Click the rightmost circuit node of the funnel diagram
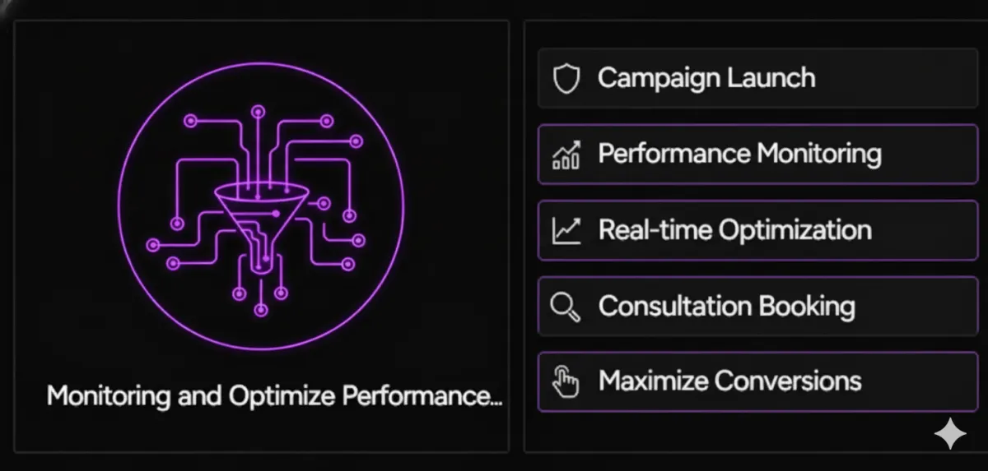 pos(359,240)
